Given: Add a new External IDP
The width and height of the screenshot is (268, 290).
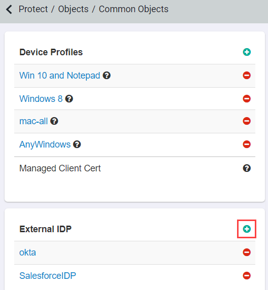Looking at the screenshot, I should (247, 229).
